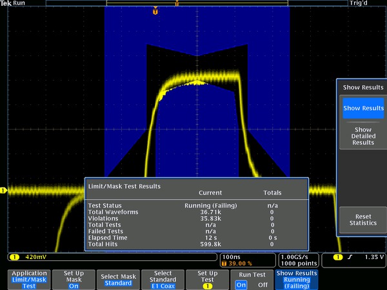Toggle the Show Results bottom button
This screenshot has width=387, height=290.
296,278
